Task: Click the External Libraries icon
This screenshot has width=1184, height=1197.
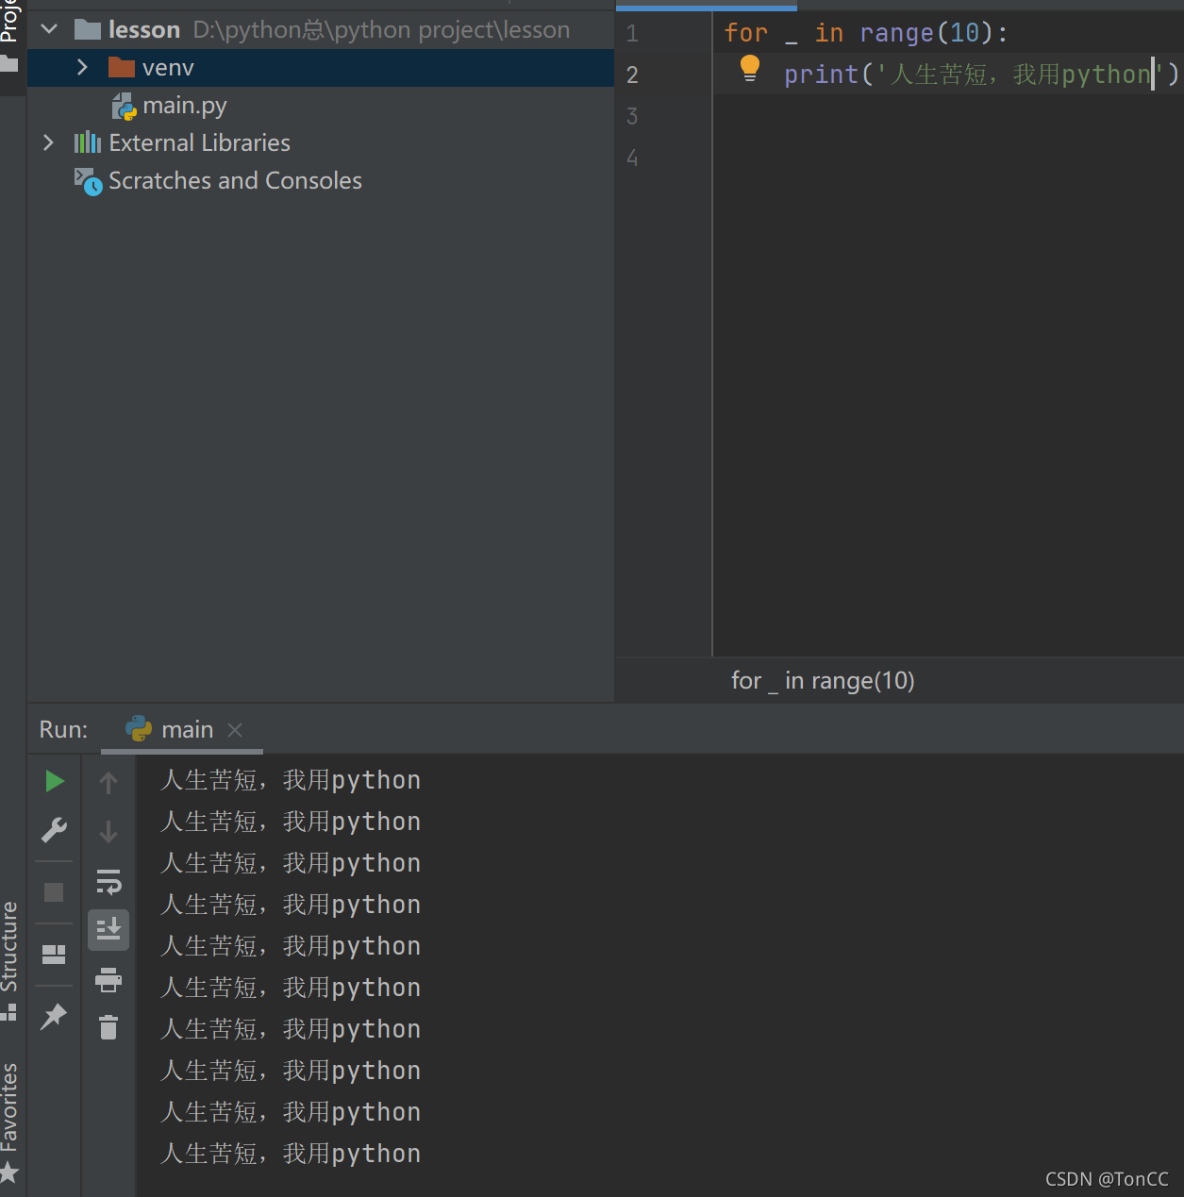Action: pos(88,142)
